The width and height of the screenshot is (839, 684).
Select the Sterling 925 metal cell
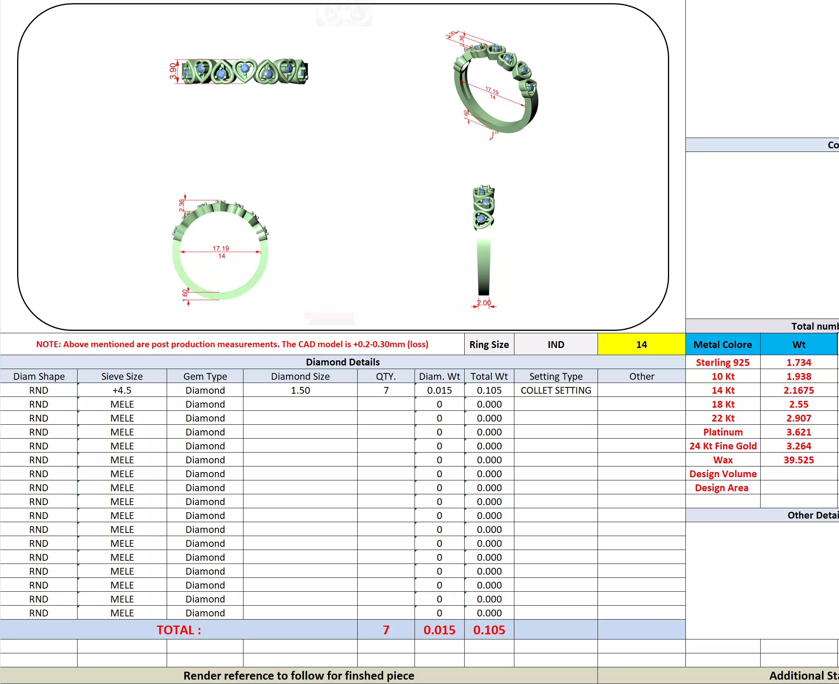722,362
